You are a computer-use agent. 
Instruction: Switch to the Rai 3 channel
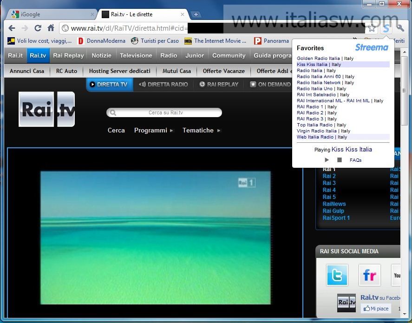tap(329, 183)
